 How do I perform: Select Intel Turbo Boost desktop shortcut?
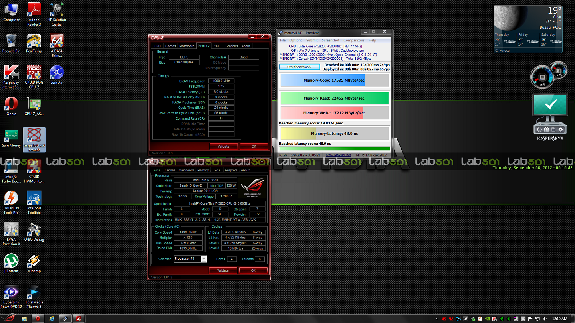tap(11, 171)
